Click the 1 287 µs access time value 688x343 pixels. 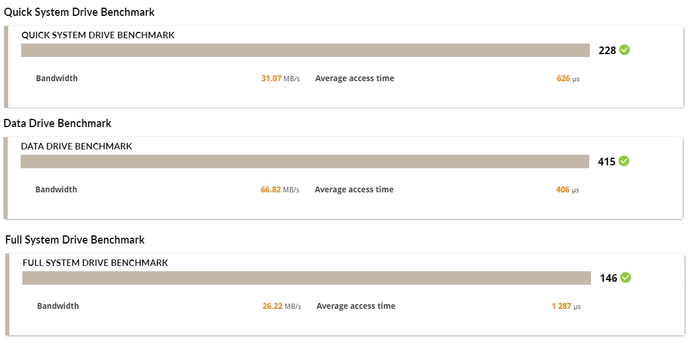[566, 306]
